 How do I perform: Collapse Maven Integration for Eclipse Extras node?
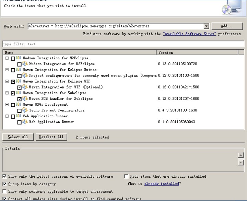coord(7,70)
